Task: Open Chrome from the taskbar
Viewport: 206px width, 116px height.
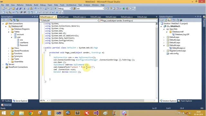Action: click(31, 113)
